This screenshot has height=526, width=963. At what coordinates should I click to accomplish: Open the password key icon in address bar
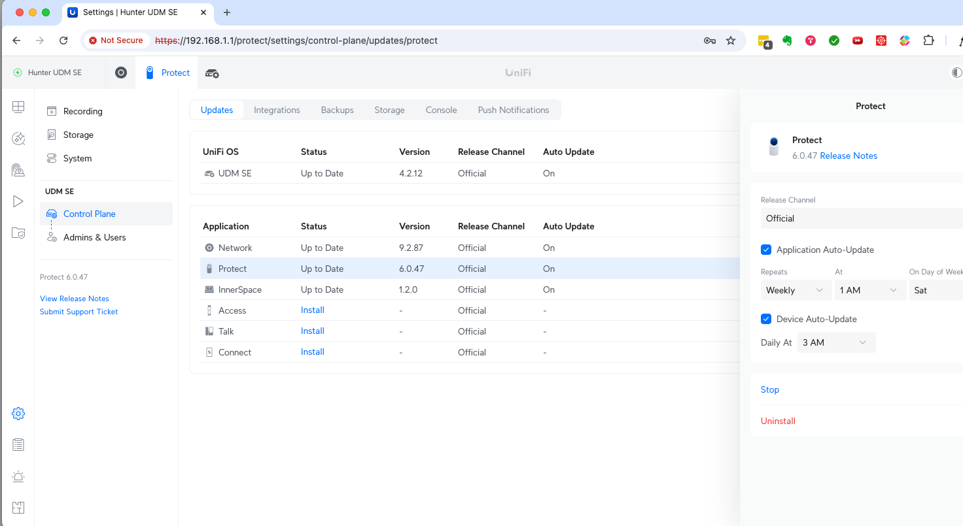coord(709,41)
